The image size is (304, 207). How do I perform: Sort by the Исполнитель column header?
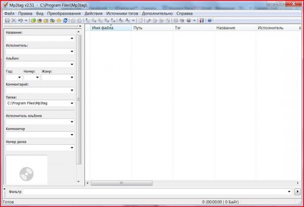coord(277,28)
